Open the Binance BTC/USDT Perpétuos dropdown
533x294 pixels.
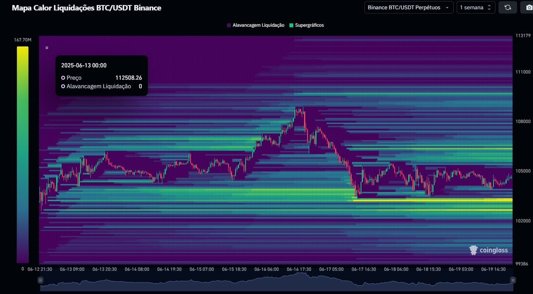[x=409, y=7]
